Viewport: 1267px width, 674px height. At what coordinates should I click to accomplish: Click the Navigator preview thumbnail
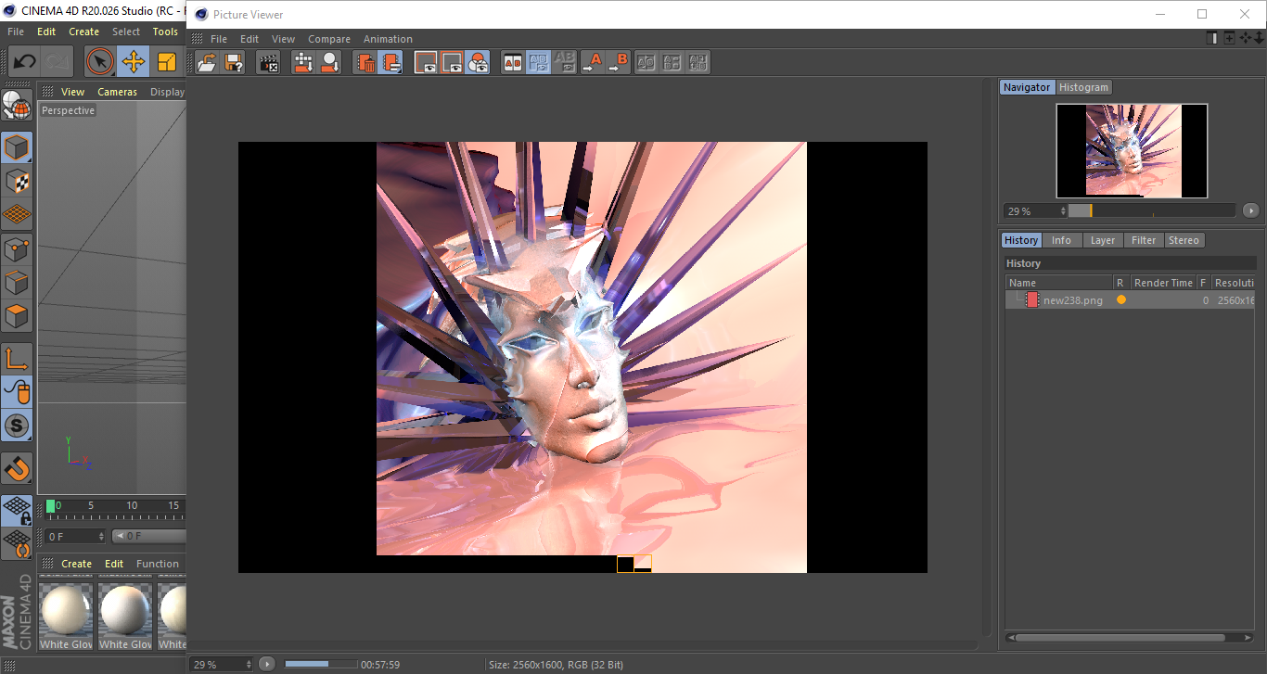1133,150
